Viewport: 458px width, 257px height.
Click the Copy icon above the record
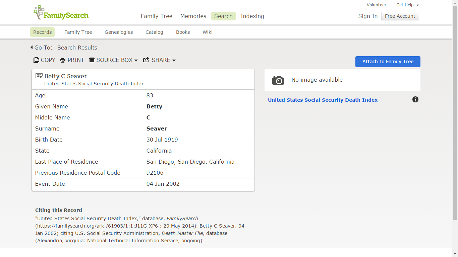click(36, 60)
